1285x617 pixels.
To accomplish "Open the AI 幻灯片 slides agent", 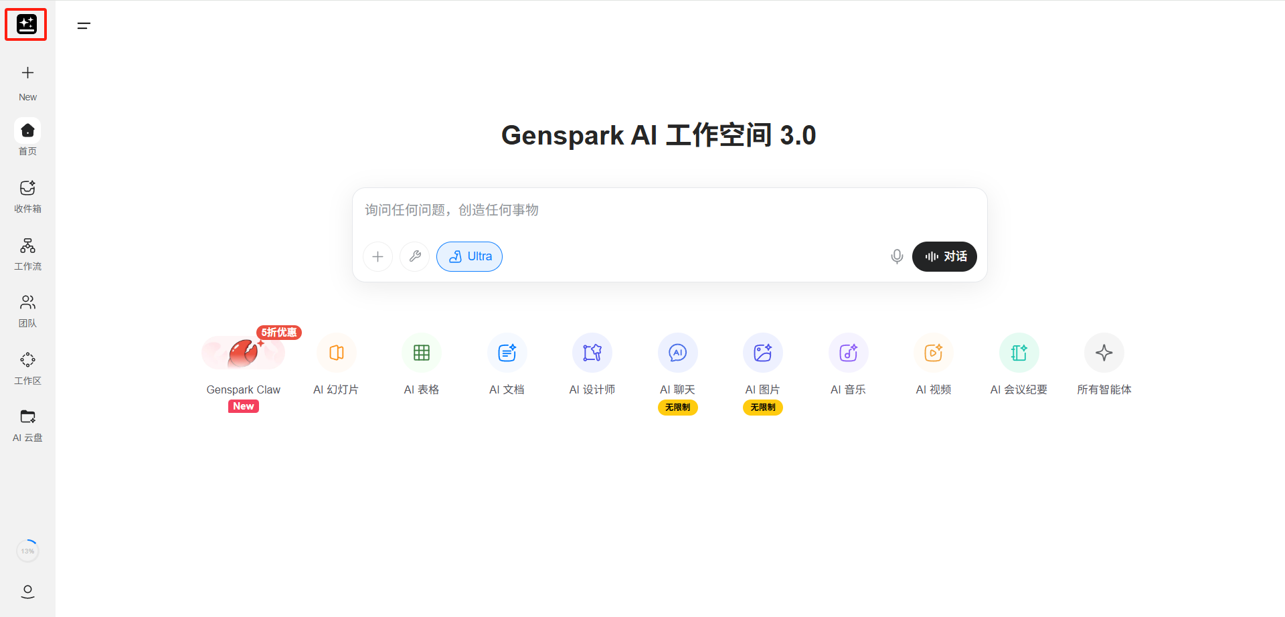I will 337,353.
